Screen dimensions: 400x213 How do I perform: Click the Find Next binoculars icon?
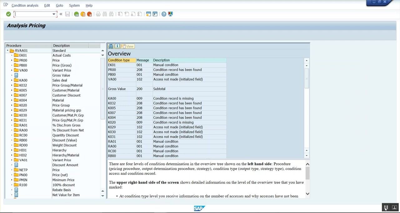click(x=111, y=14)
